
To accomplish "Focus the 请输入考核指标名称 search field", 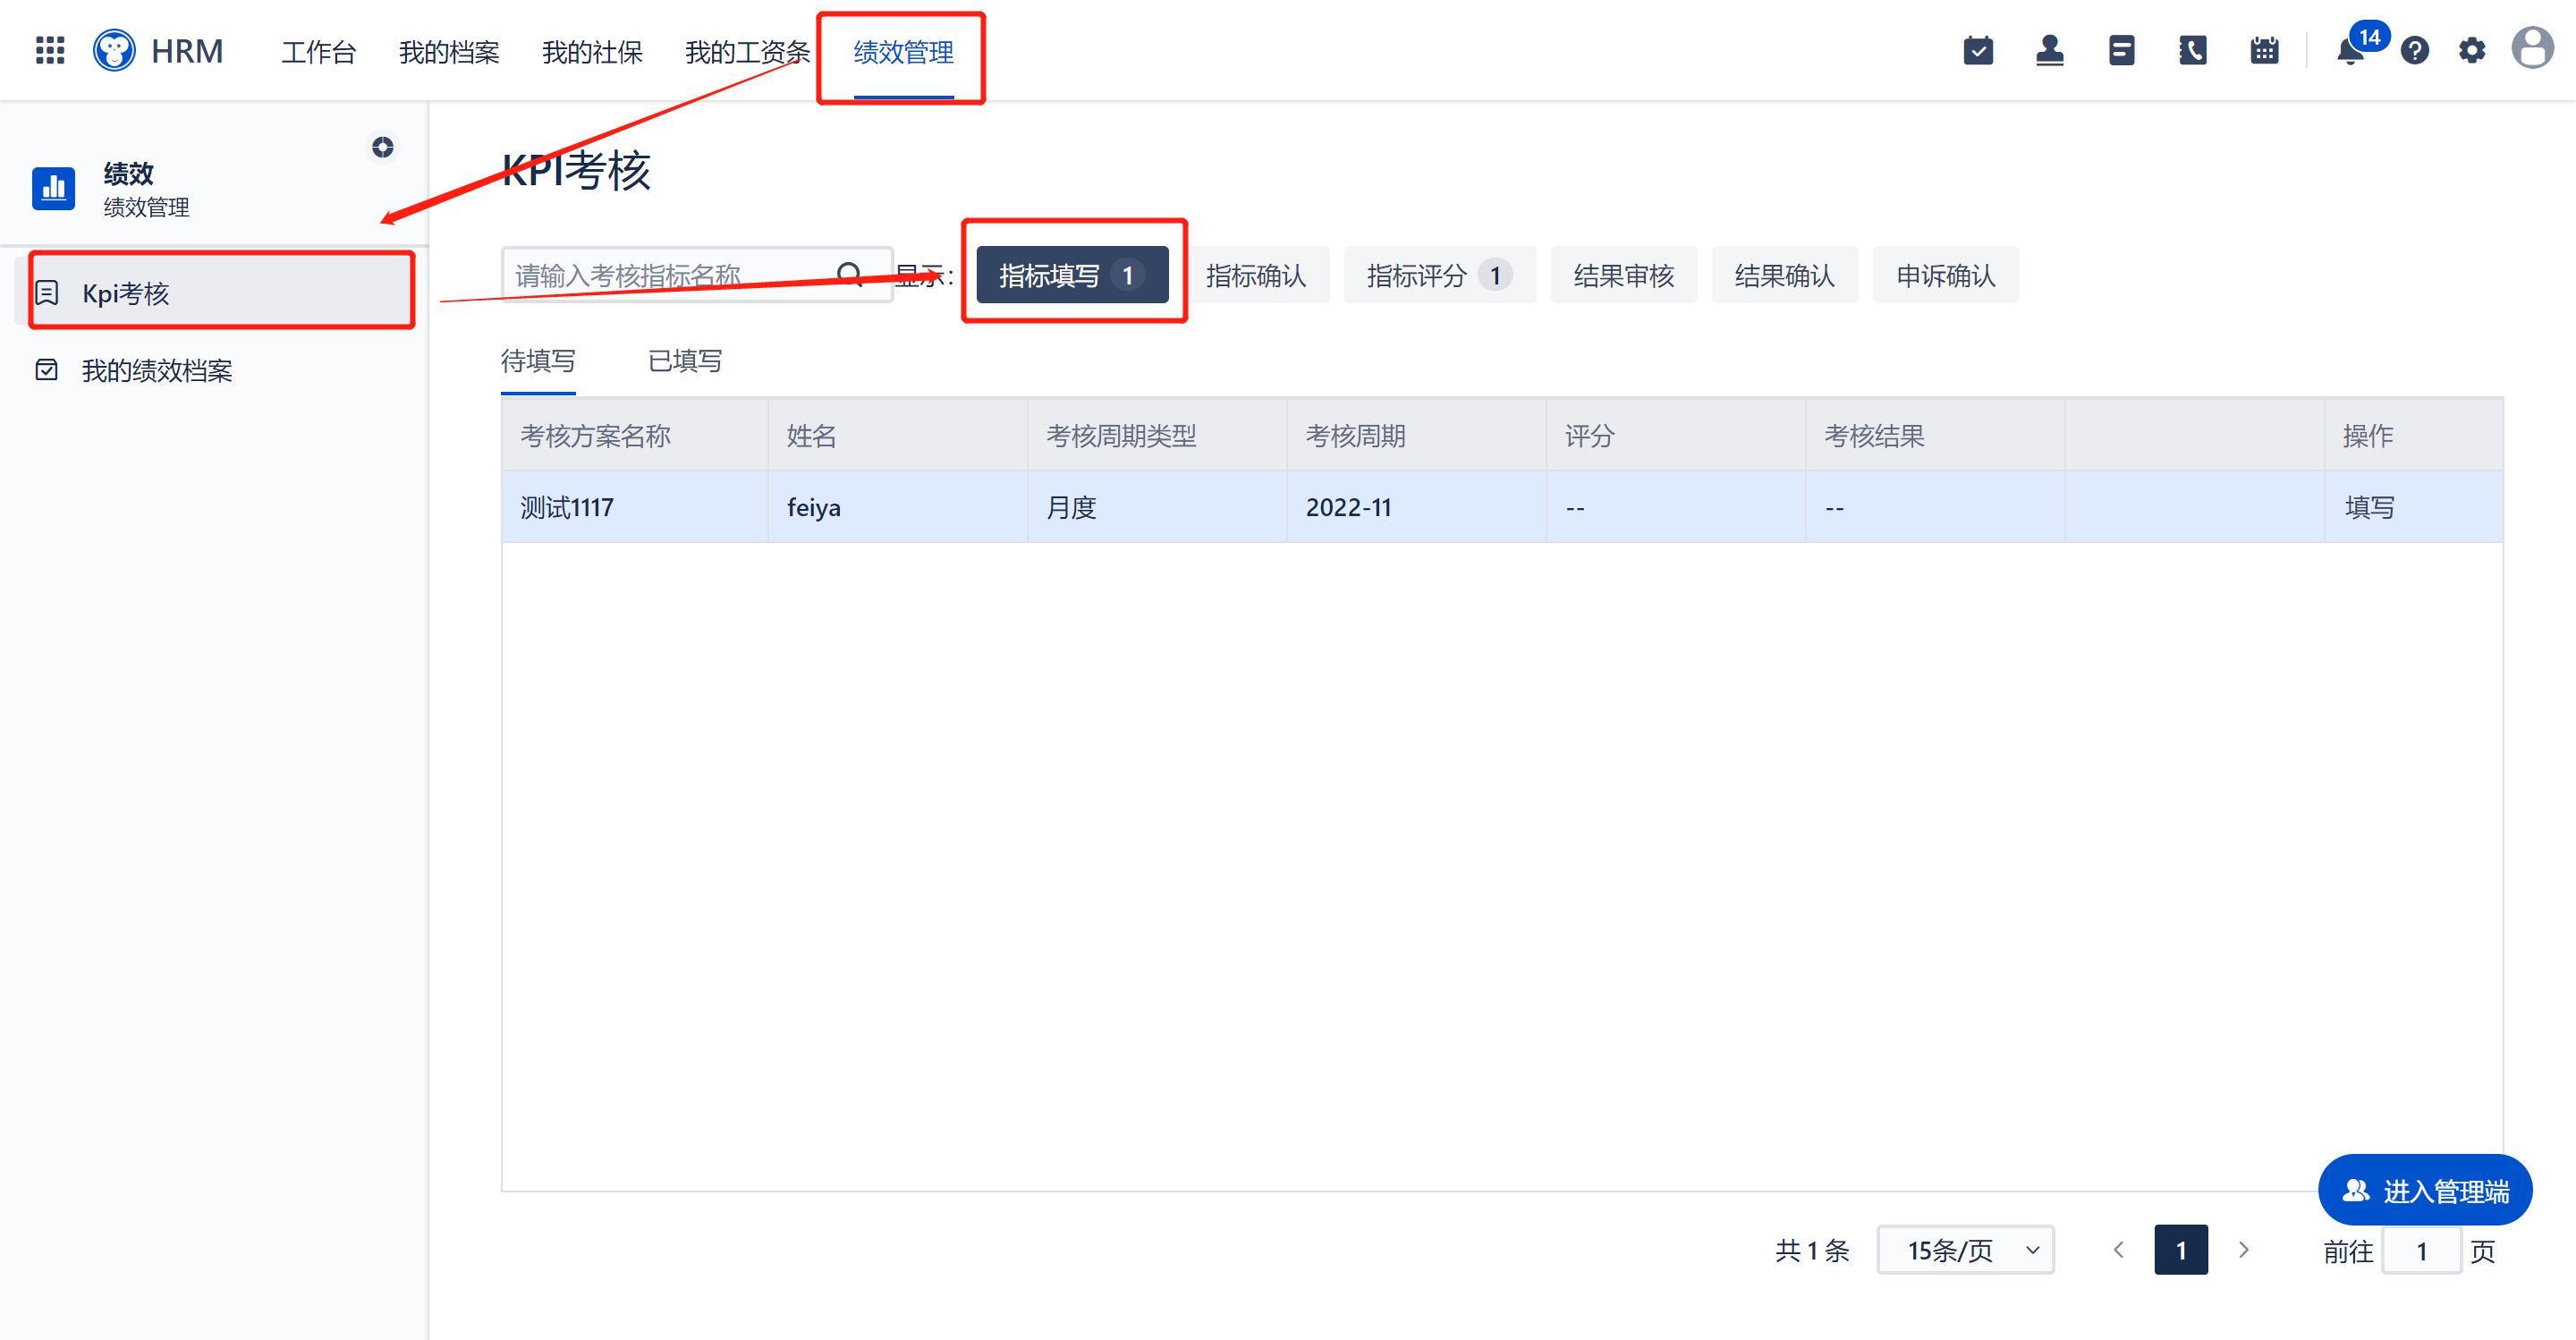I will coord(696,274).
